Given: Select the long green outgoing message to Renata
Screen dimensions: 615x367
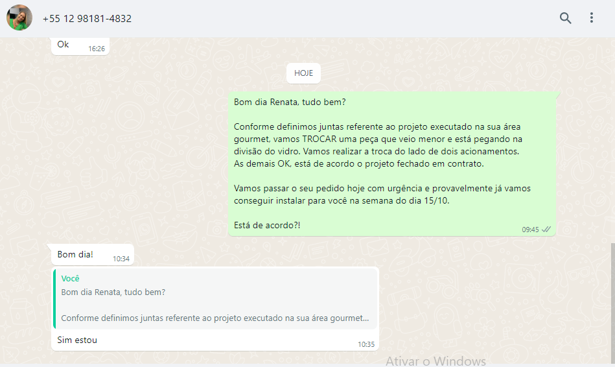Looking at the screenshot, I should pyautogui.click(x=392, y=164).
